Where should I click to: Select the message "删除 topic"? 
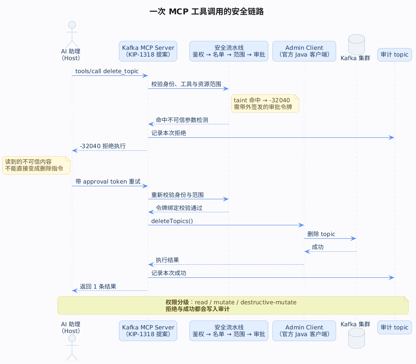[x=321, y=234]
